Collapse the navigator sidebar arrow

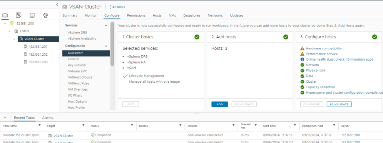point(57,4)
